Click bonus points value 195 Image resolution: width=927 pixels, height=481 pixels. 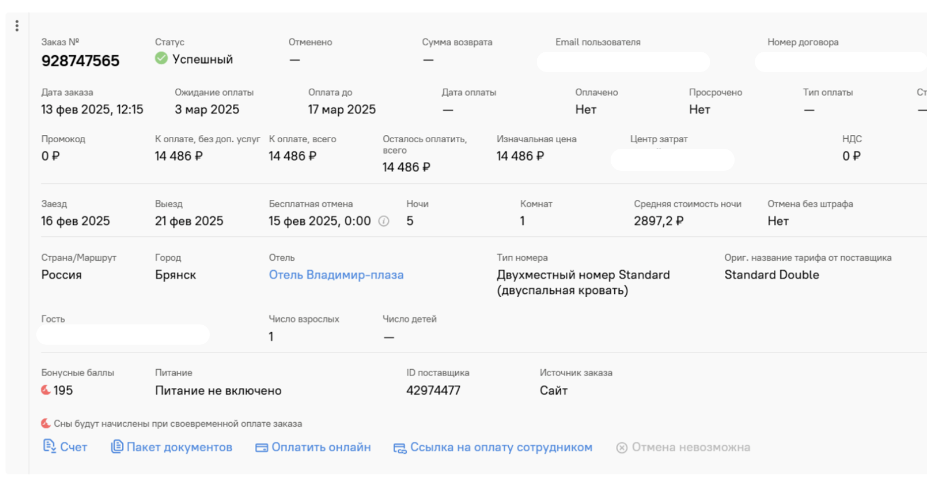point(63,391)
